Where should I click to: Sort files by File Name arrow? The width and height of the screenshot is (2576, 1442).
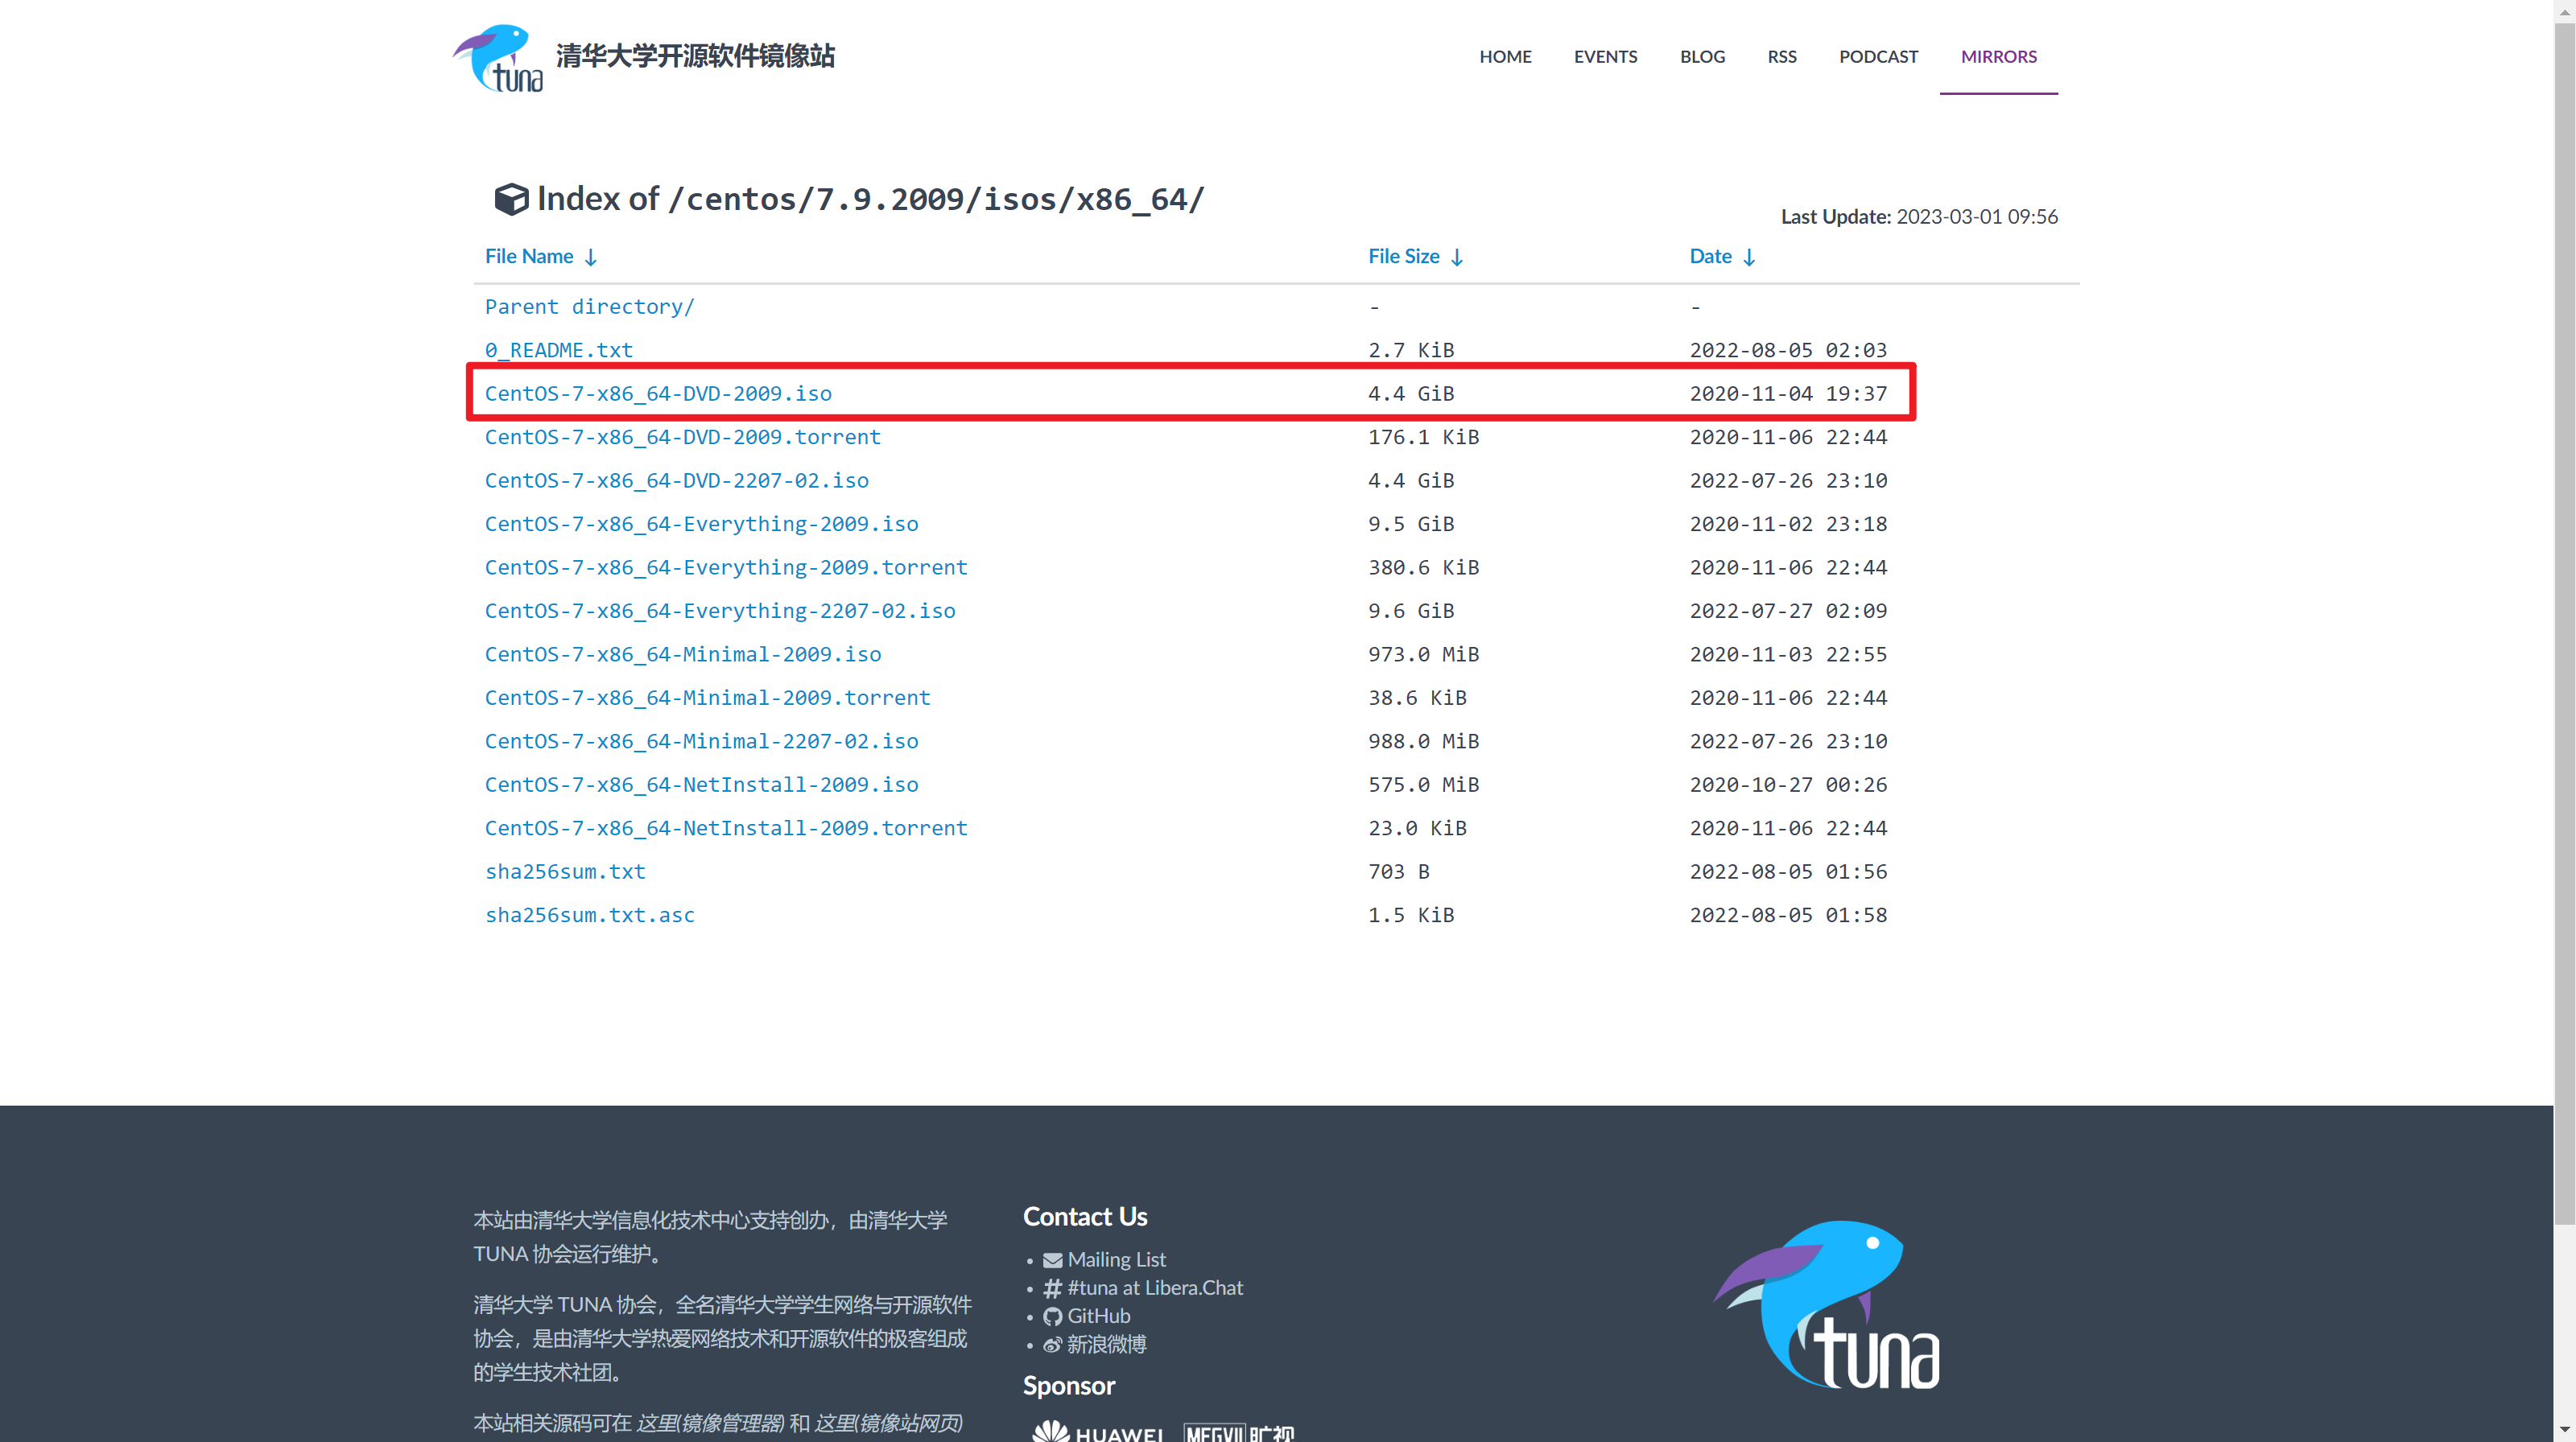tap(592, 257)
